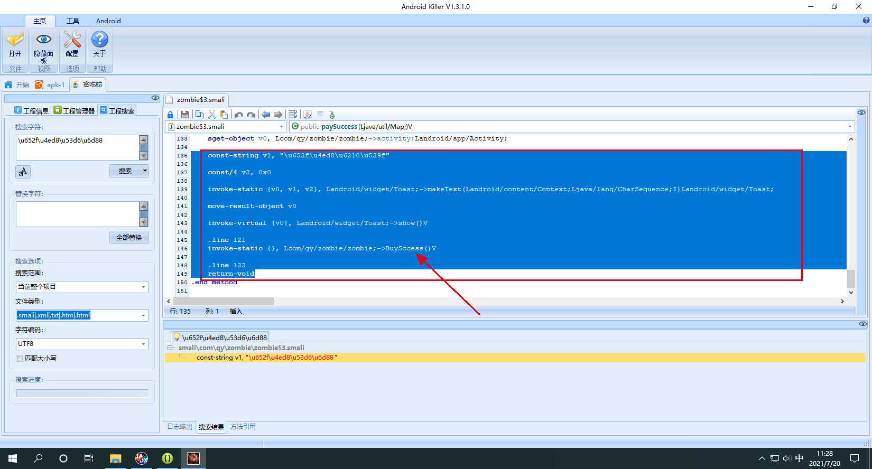Image resolution: width=872 pixels, height=469 pixels.
Task: Collapse the zombie$3.smali search result node
Action: tap(170, 348)
